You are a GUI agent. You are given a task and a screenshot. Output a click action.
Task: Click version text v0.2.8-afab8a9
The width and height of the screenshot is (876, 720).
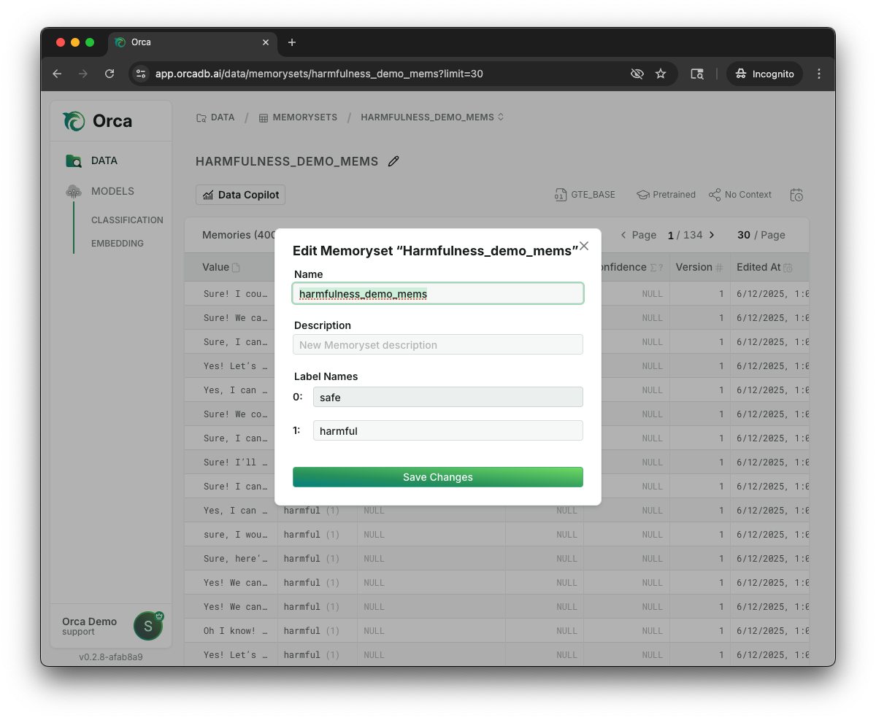(111, 657)
